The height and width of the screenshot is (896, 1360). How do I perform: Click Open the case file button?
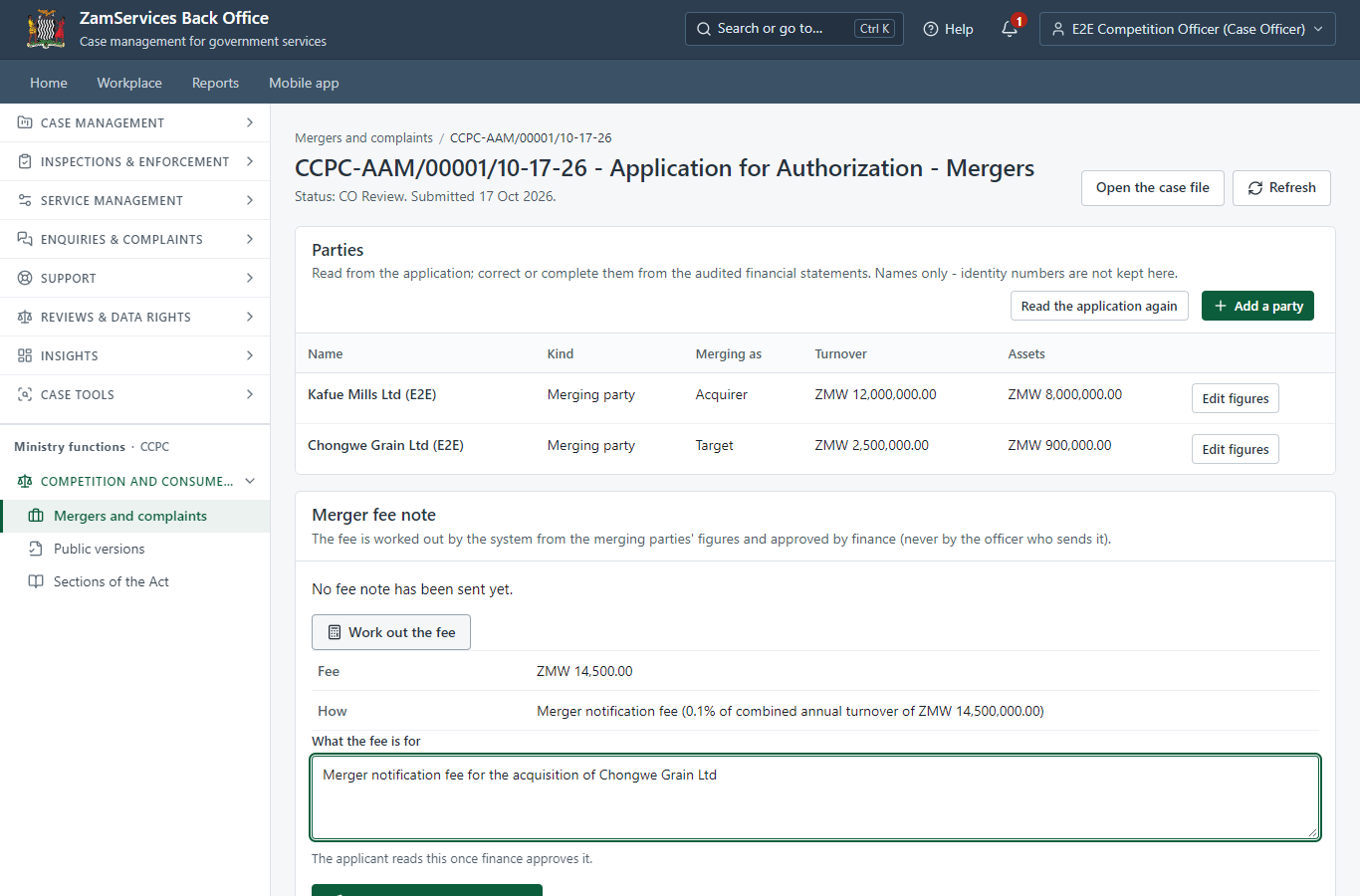click(x=1153, y=188)
